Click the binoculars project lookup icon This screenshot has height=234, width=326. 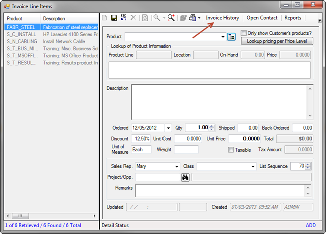[185, 177]
